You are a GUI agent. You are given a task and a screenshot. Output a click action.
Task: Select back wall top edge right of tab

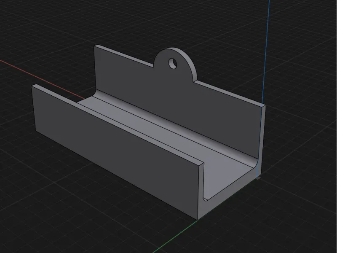click(230, 93)
